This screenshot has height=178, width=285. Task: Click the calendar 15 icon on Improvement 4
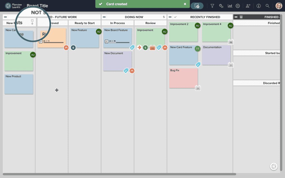tap(231, 42)
